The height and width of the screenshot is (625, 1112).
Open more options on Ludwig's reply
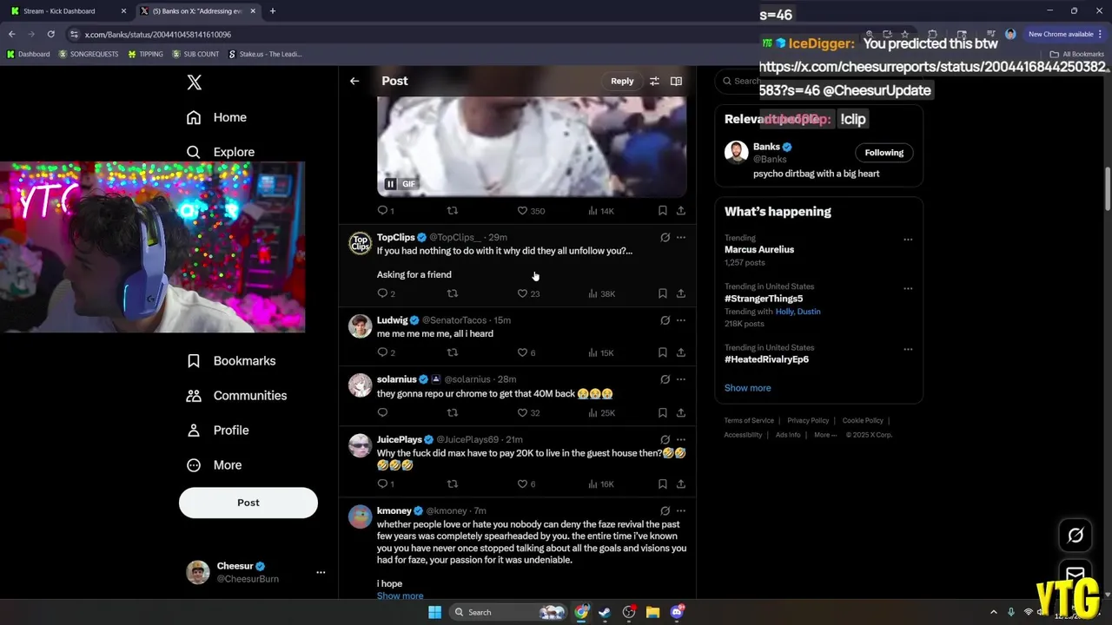pyautogui.click(x=681, y=320)
